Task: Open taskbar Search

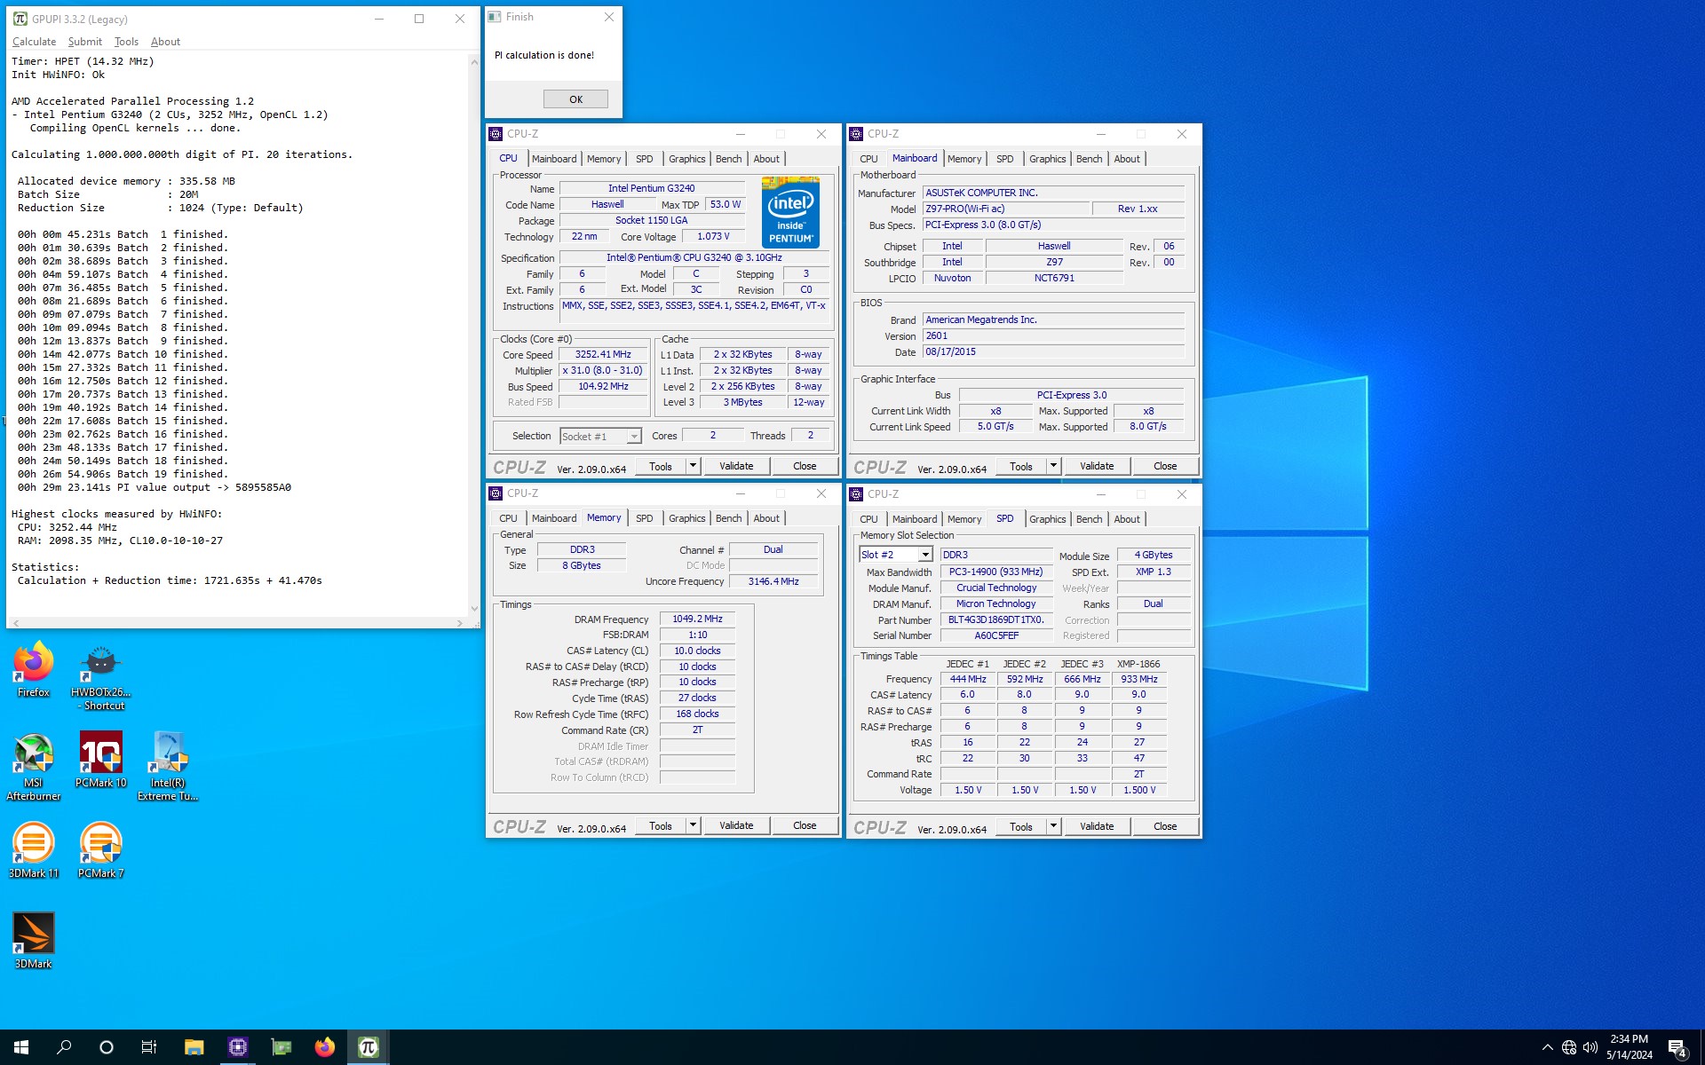Action: point(64,1047)
